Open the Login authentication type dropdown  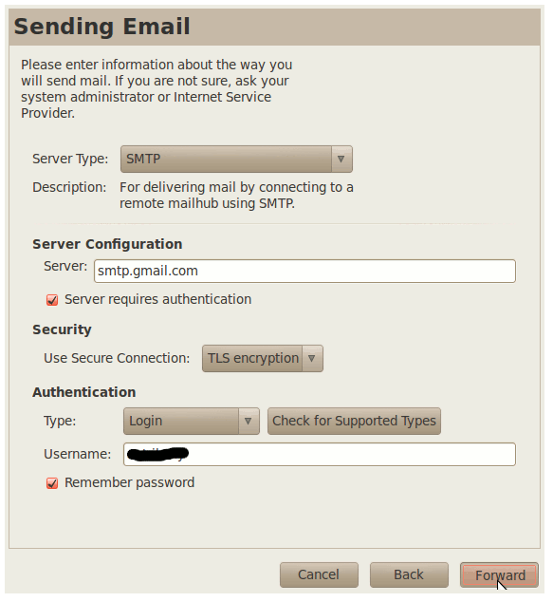(192, 422)
